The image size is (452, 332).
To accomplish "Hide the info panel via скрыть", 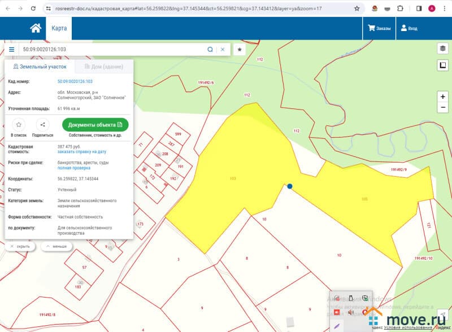I will coord(20,247).
